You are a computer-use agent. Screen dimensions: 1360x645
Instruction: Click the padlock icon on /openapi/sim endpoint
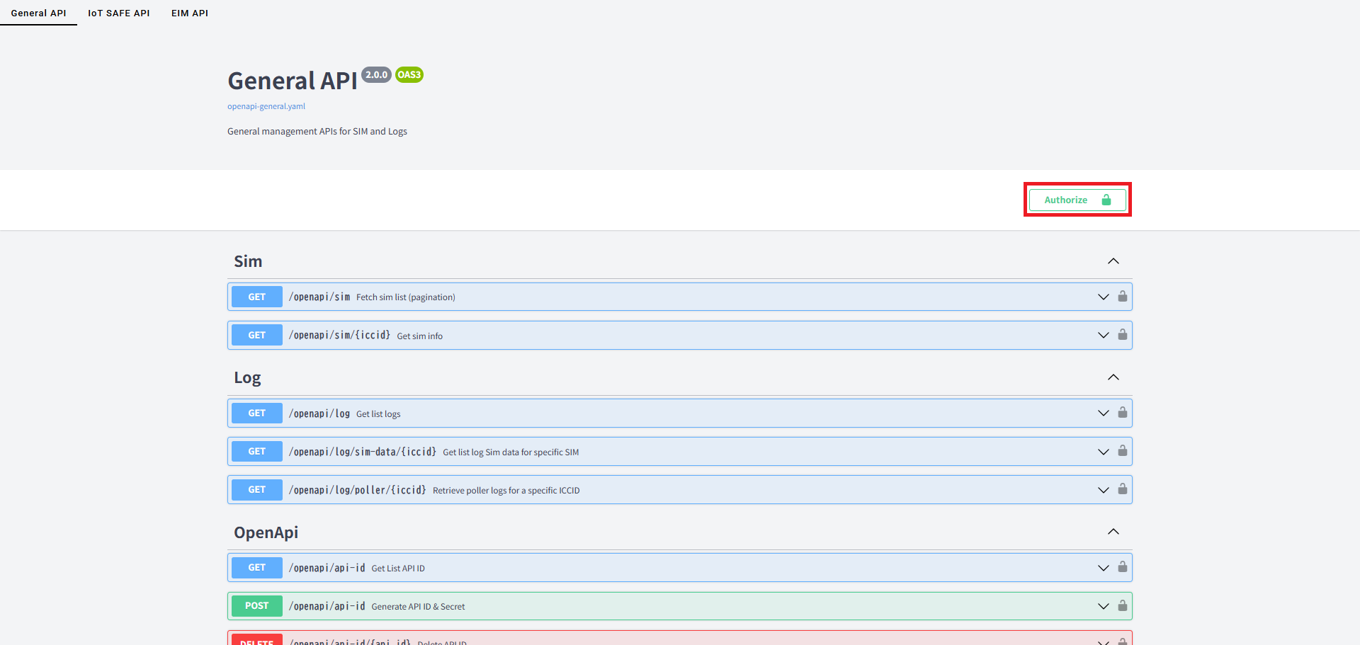coord(1123,297)
